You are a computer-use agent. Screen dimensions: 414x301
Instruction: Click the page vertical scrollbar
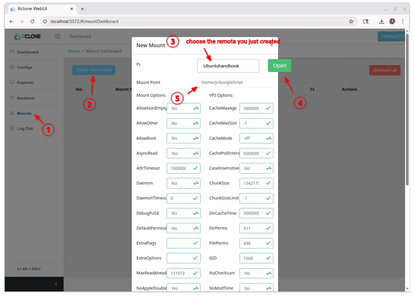click(x=407, y=119)
